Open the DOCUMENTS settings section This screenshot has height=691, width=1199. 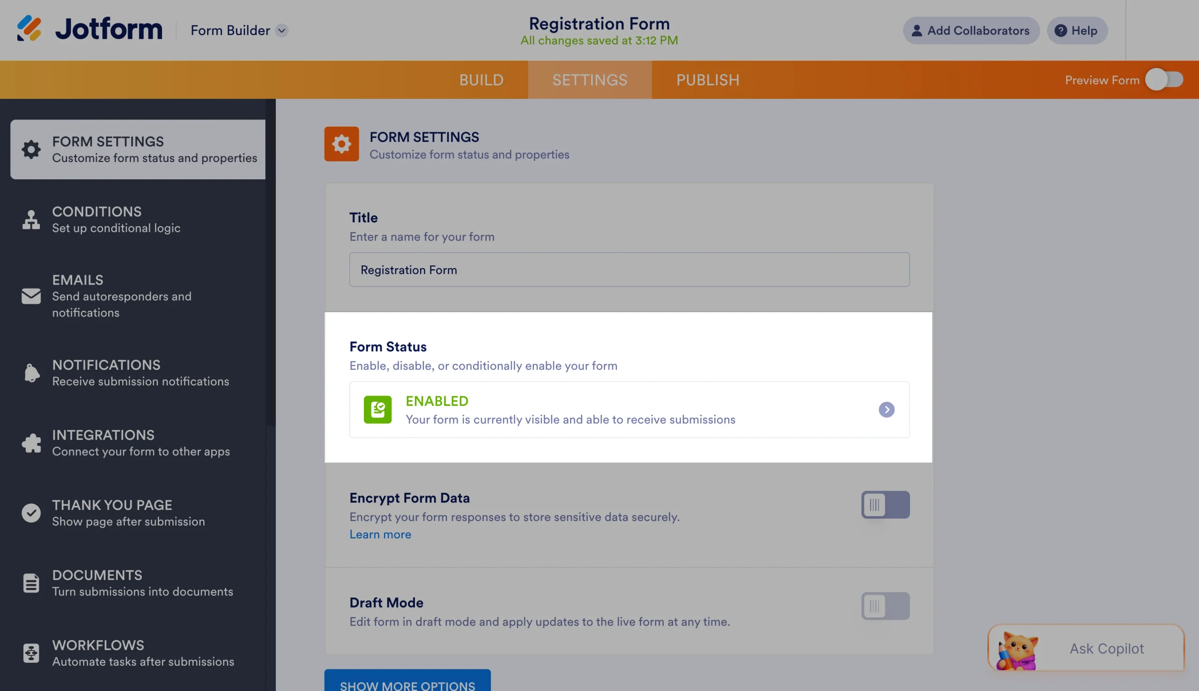(138, 583)
